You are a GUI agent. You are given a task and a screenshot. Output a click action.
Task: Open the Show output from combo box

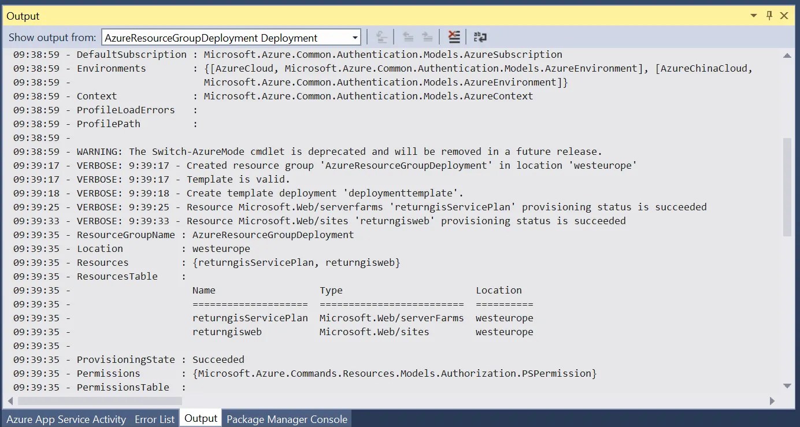point(231,38)
